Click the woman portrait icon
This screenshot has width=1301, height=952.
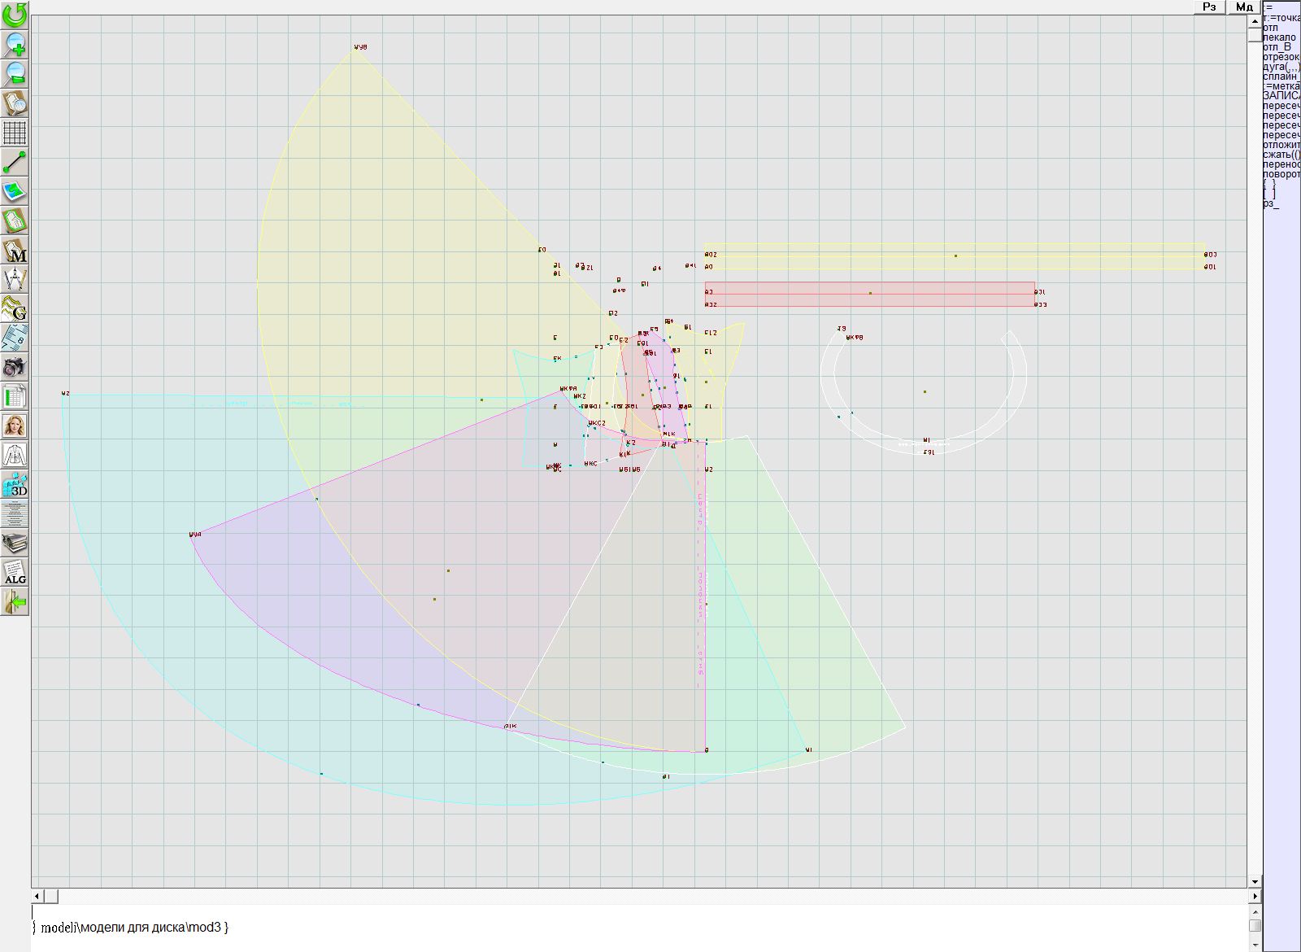click(x=15, y=426)
